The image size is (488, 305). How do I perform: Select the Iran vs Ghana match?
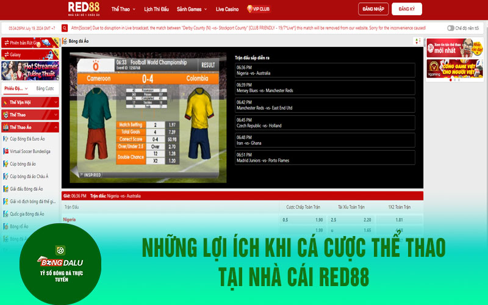tap(325, 140)
